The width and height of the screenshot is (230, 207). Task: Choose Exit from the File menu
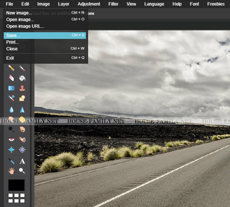45,58
